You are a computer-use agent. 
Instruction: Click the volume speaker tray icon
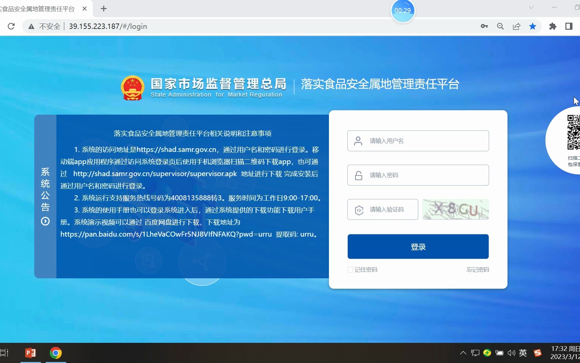click(x=511, y=353)
